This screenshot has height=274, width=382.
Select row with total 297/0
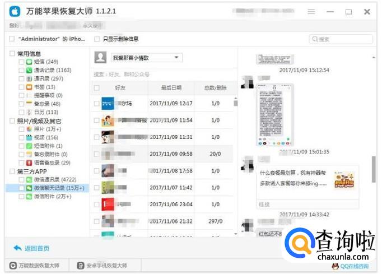(x=162, y=221)
